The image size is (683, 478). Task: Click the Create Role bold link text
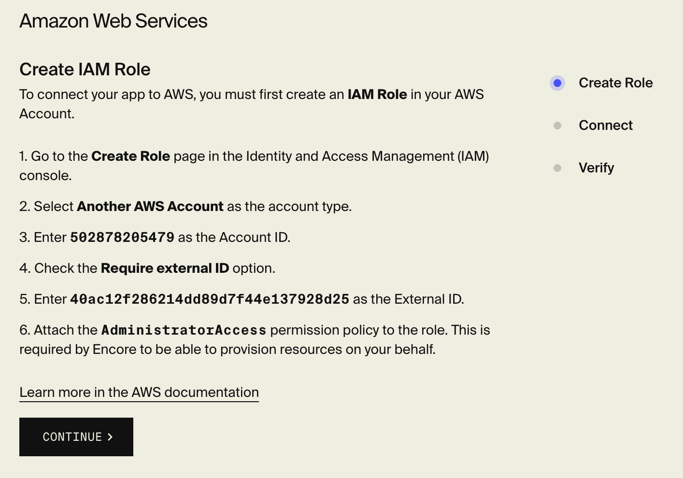(130, 156)
